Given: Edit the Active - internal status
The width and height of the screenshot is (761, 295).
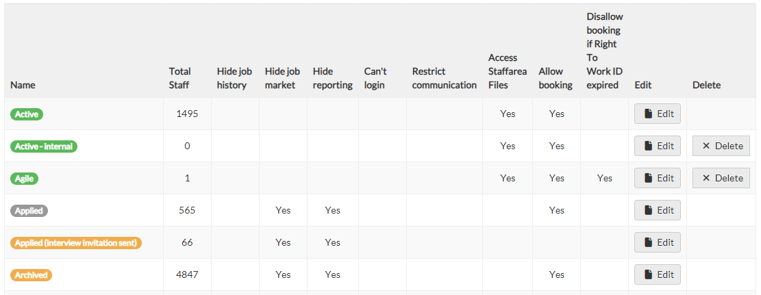Looking at the screenshot, I should click(x=658, y=146).
